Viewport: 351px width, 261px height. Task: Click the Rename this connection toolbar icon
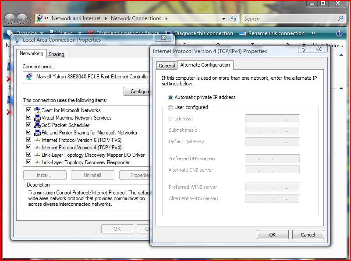[243, 33]
